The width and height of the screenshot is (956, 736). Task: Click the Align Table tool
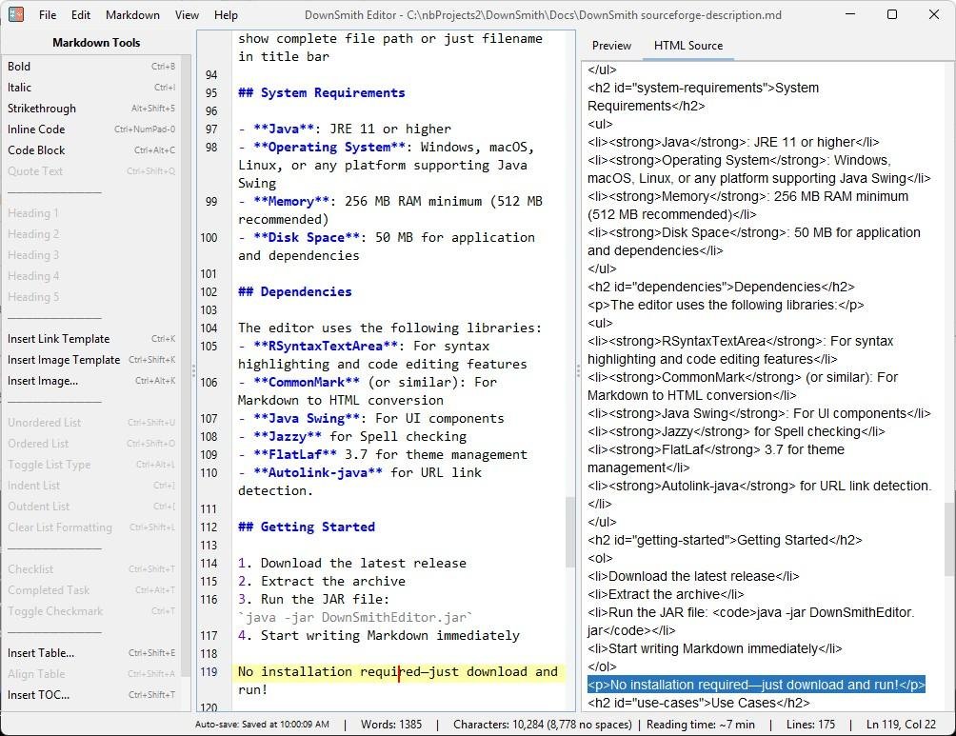coord(91,674)
